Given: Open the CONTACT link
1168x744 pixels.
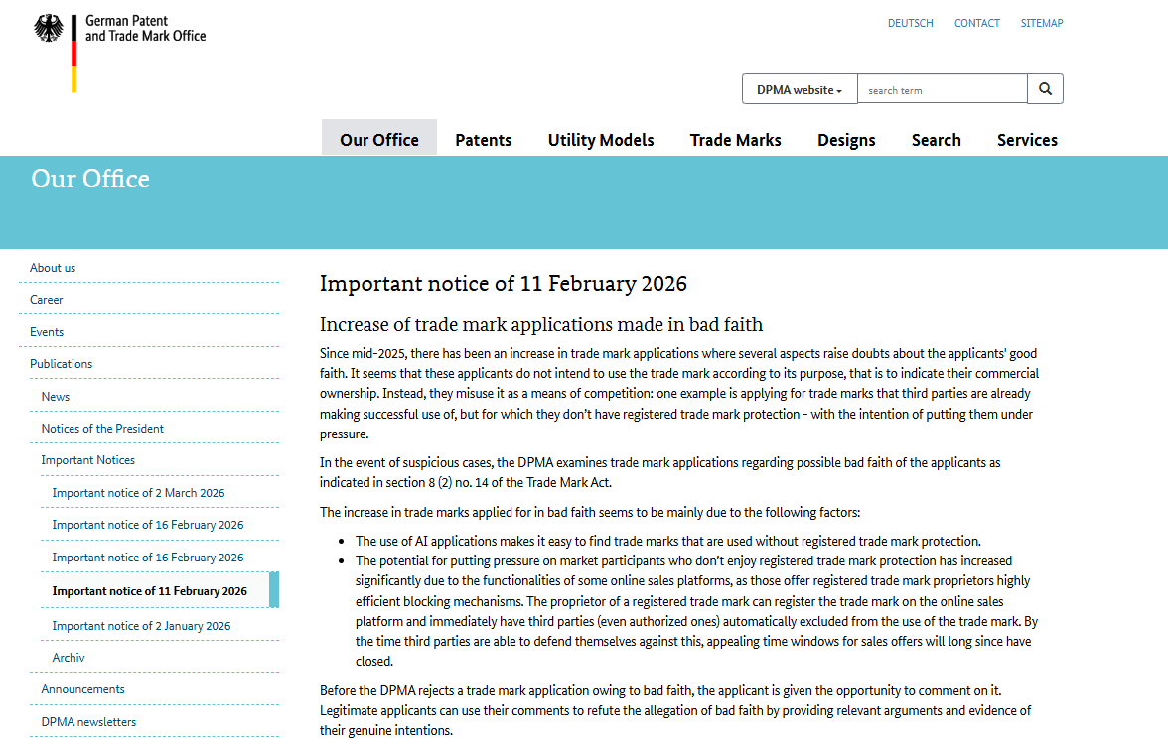Looking at the screenshot, I should [x=976, y=23].
